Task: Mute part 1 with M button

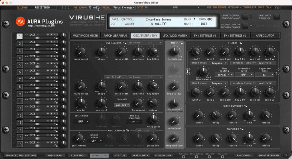Action: click(54, 35)
